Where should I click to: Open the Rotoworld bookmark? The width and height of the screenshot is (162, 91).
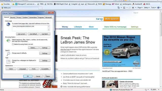tap(90, 4)
